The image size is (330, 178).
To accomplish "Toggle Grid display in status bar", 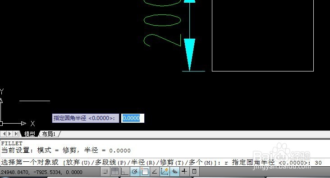I will point(115,172).
